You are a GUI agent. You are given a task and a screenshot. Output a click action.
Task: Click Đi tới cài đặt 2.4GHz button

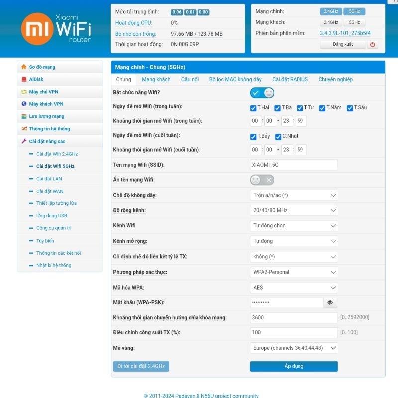(141, 366)
